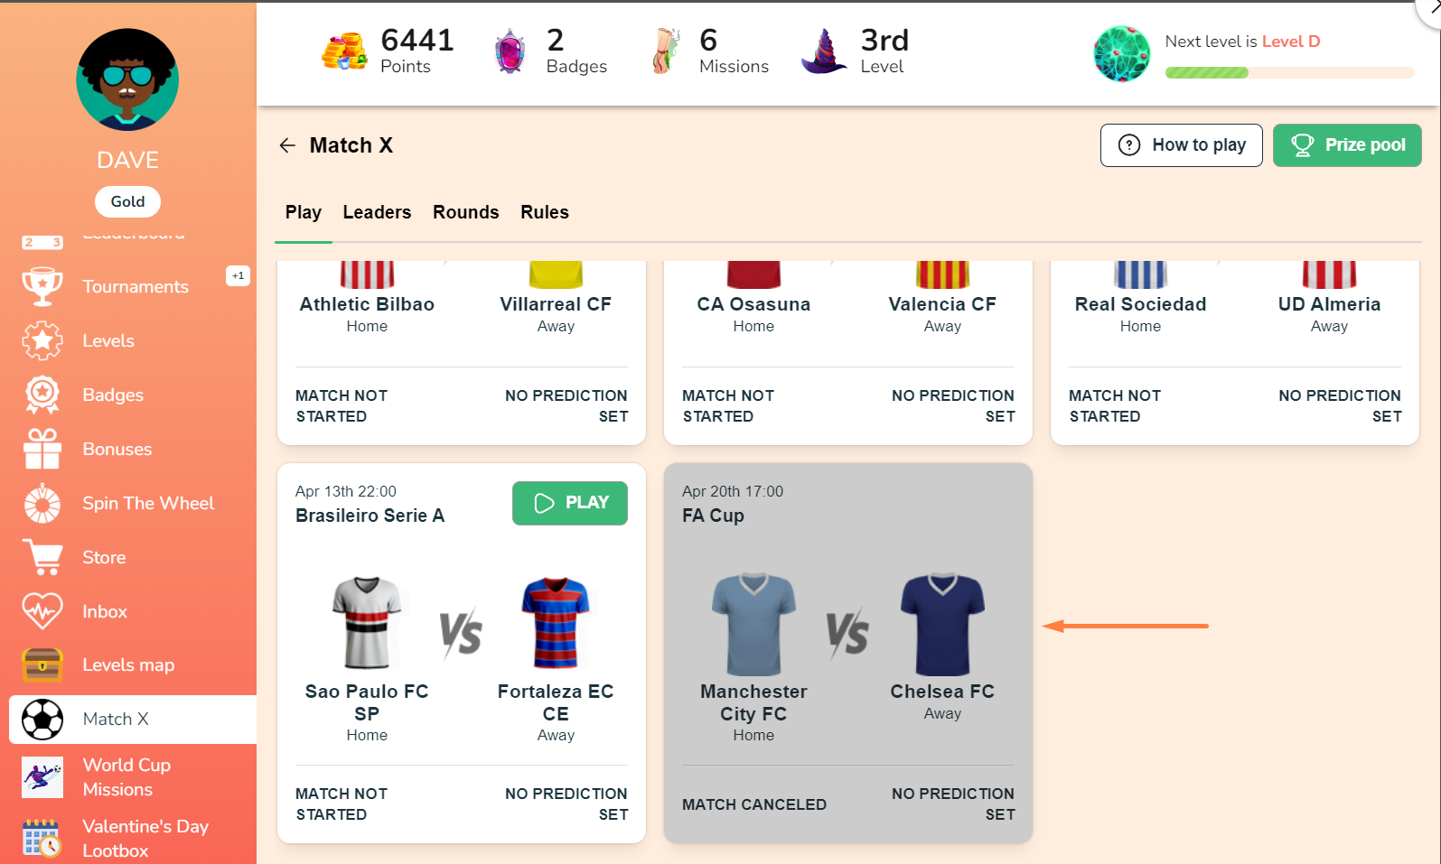Select the canceled FA Cup match card
Screen dimensions: 1441x864
click(x=847, y=653)
